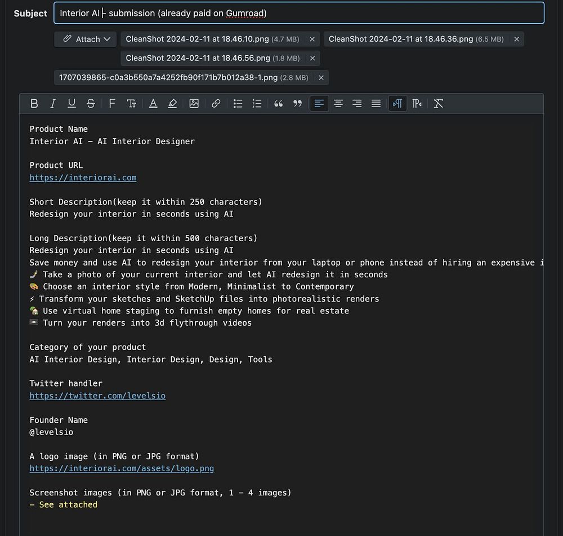
Task: Remove the 1707039865 png attachment
Action: [x=321, y=78]
